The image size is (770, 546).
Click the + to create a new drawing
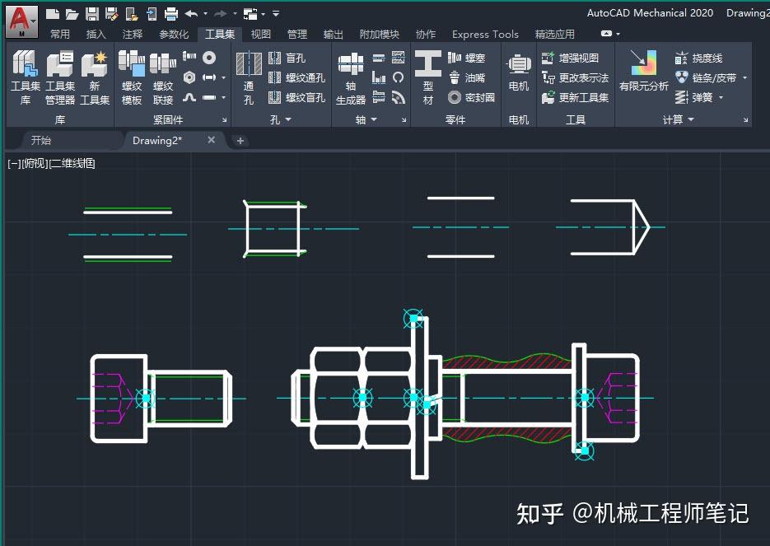pyautogui.click(x=239, y=140)
